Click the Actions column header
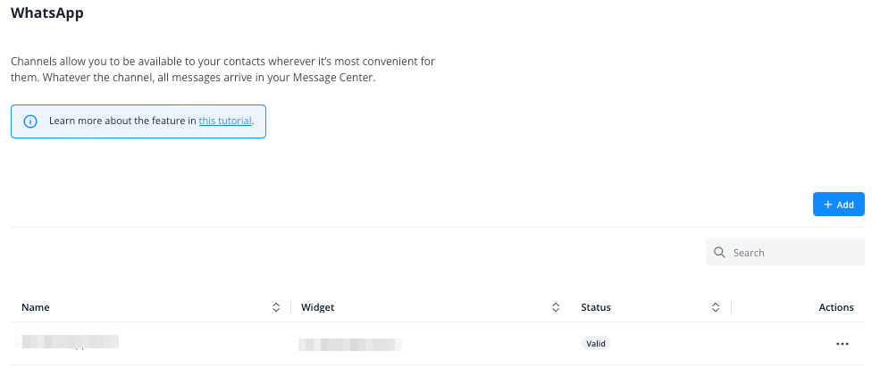The image size is (872, 368). [836, 307]
